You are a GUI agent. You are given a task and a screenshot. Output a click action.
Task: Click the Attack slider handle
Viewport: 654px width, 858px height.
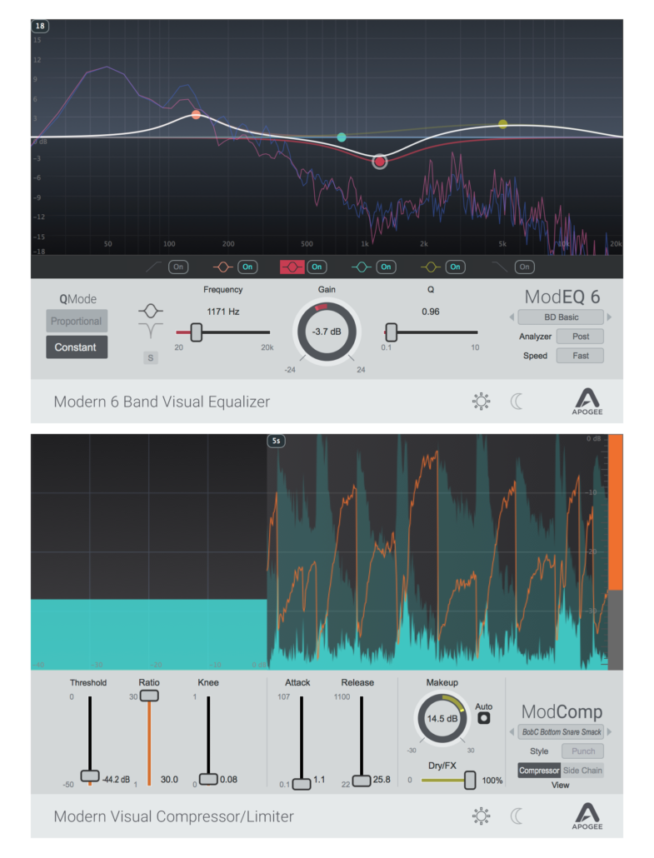point(301,784)
